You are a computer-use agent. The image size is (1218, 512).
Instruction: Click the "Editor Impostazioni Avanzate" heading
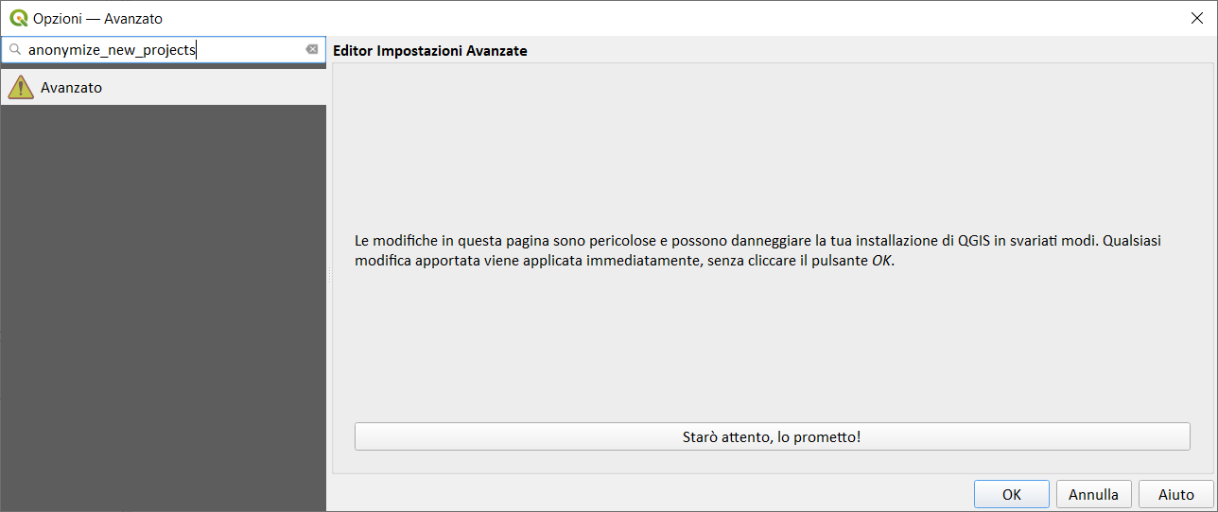[430, 51]
